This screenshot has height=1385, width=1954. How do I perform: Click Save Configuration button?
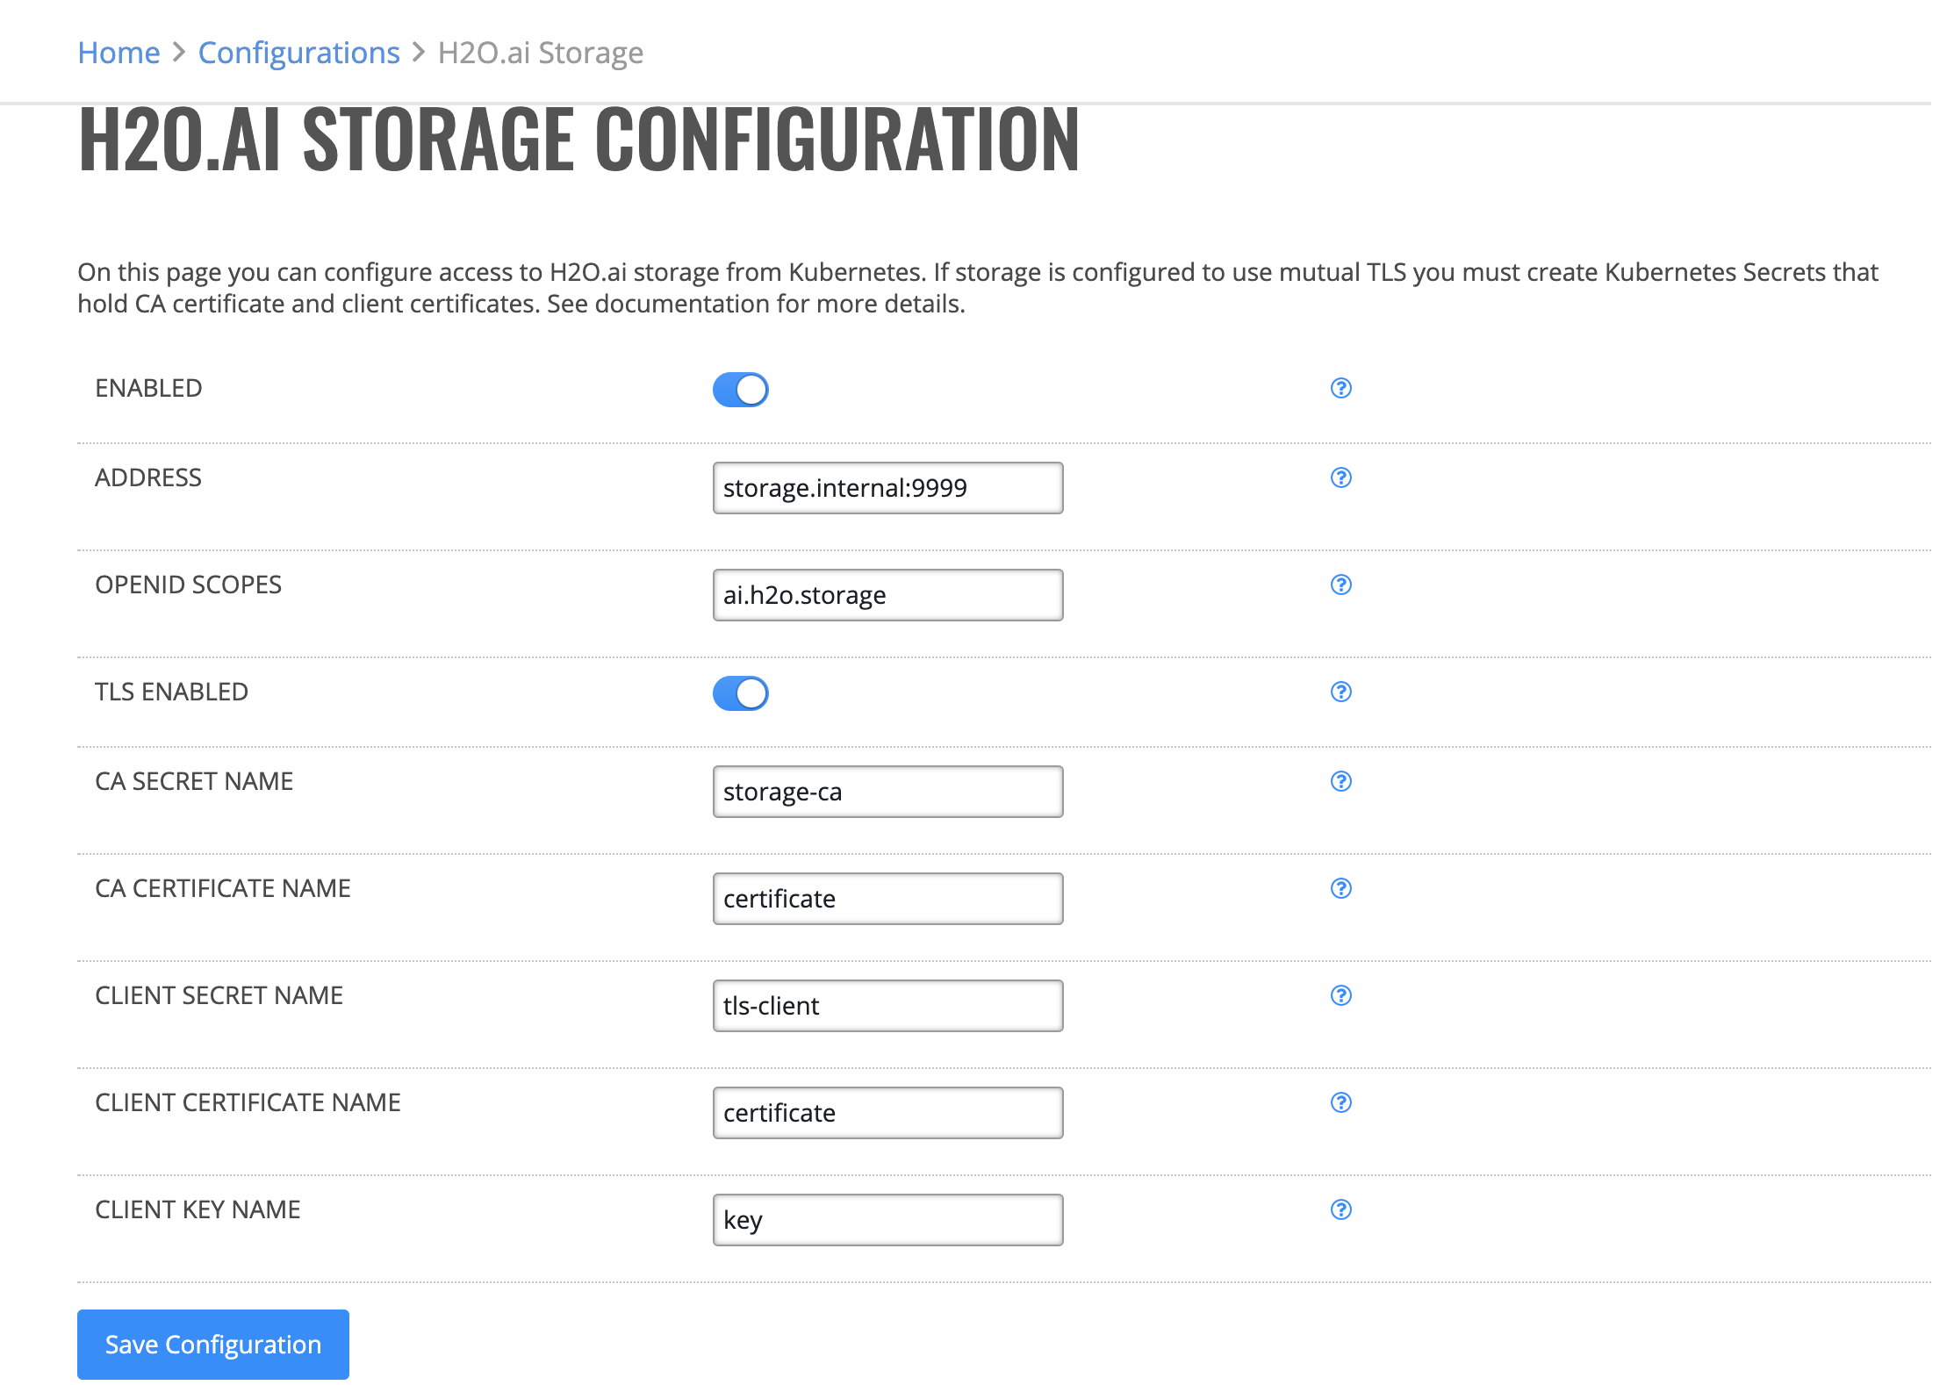(213, 1345)
